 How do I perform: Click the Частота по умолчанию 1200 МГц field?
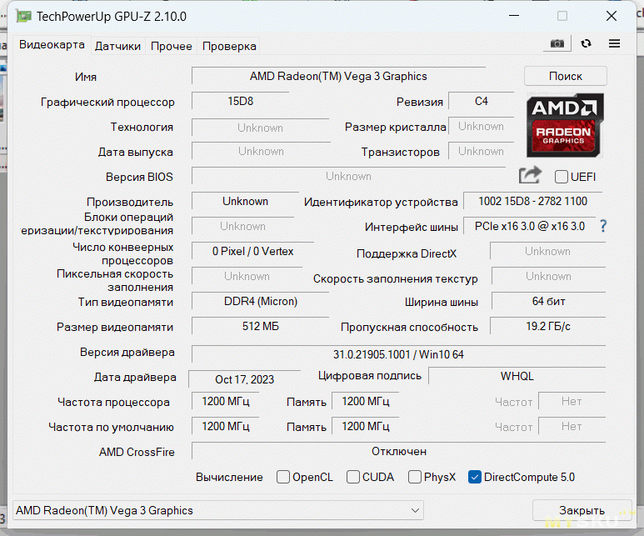pyautogui.click(x=226, y=426)
